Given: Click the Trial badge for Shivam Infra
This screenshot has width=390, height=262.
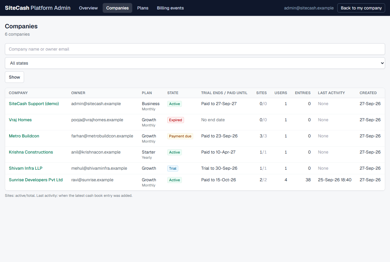Looking at the screenshot, I should pos(173,168).
